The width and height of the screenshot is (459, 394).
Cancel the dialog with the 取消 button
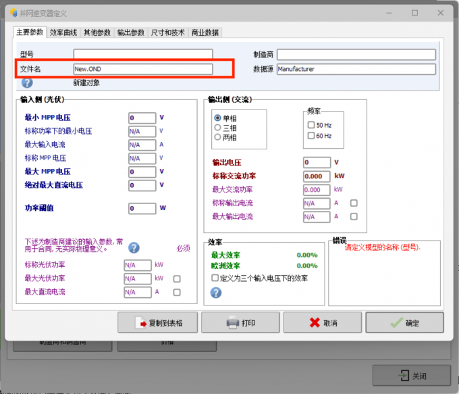click(x=323, y=323)
